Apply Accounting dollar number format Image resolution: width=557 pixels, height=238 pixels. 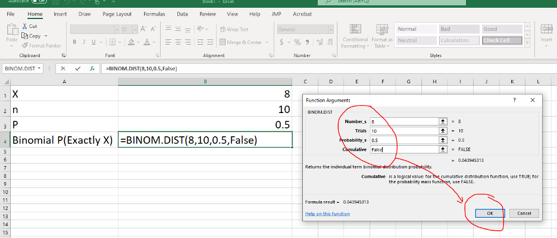[281, 42]
